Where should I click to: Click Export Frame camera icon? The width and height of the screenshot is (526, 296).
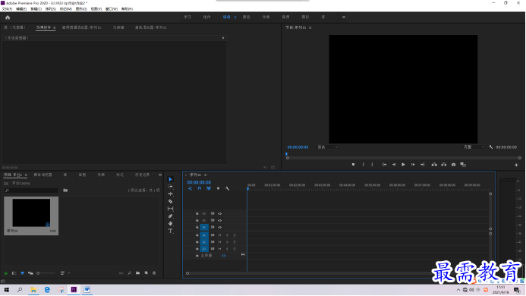pos(454,165)
